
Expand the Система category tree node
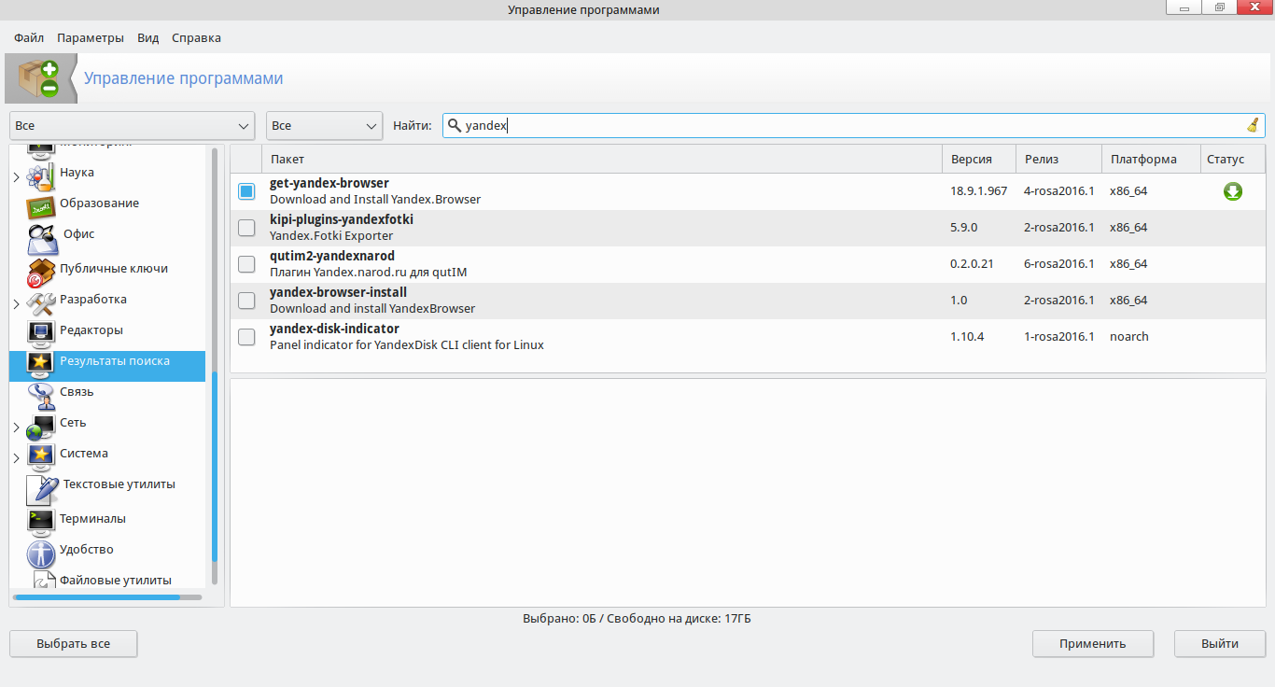tap(17, 458)
